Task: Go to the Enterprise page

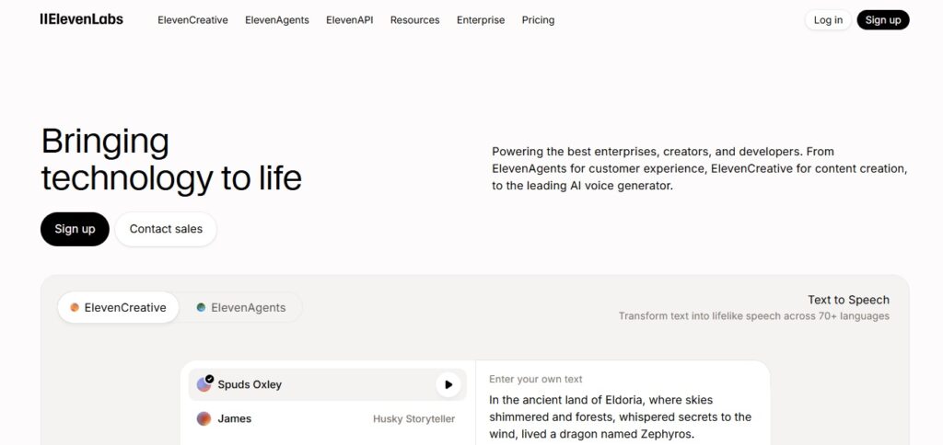Action: [x=481, y=20]
